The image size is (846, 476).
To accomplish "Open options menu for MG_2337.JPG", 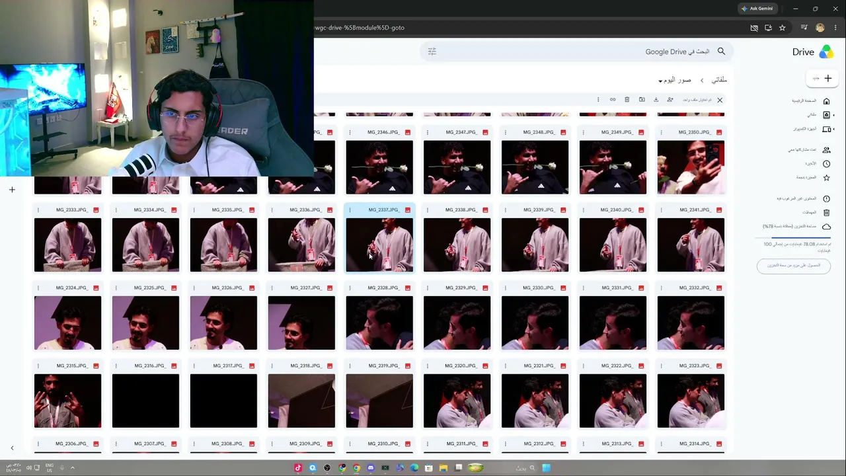I will click(350, 210).
